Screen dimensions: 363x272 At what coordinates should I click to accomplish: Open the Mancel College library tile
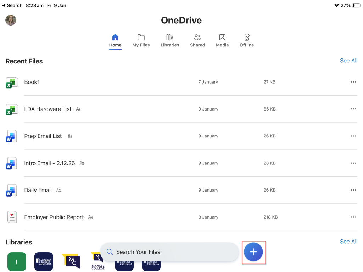tap(98, 261)
